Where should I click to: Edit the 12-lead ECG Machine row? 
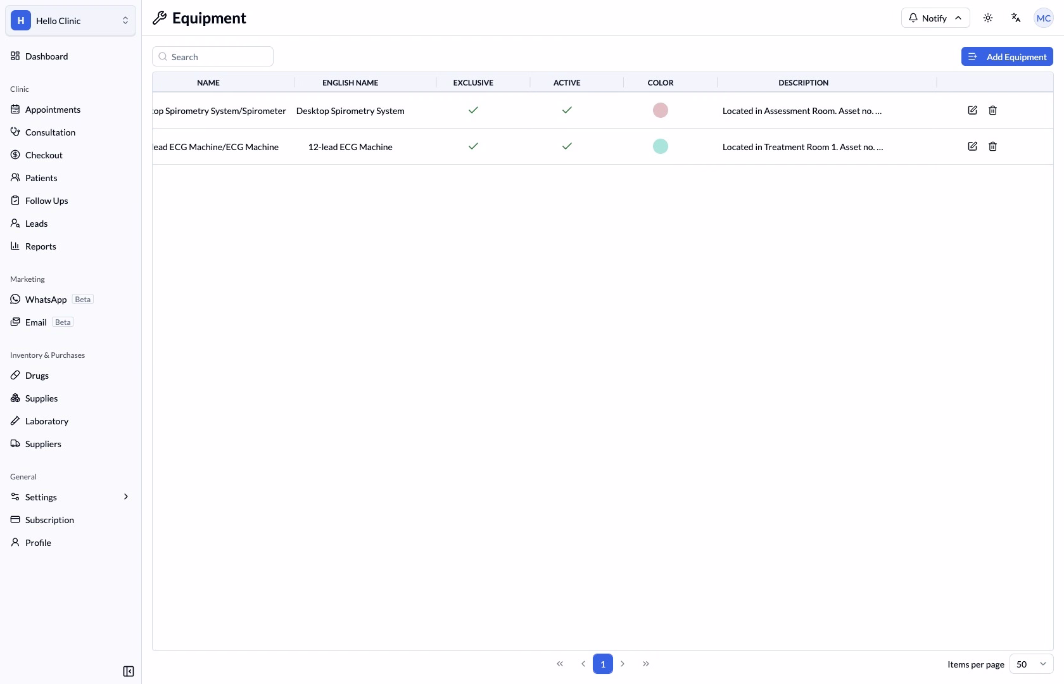click(x=972, y=146)
